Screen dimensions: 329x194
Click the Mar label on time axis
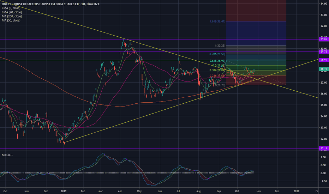101,191
